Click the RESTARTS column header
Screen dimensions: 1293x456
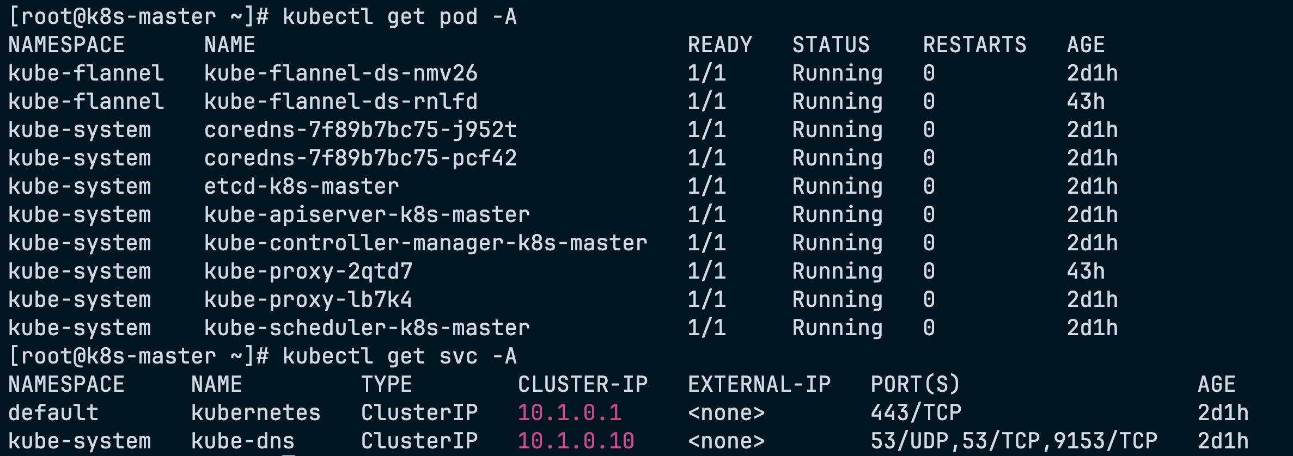(x=975, y=45)
